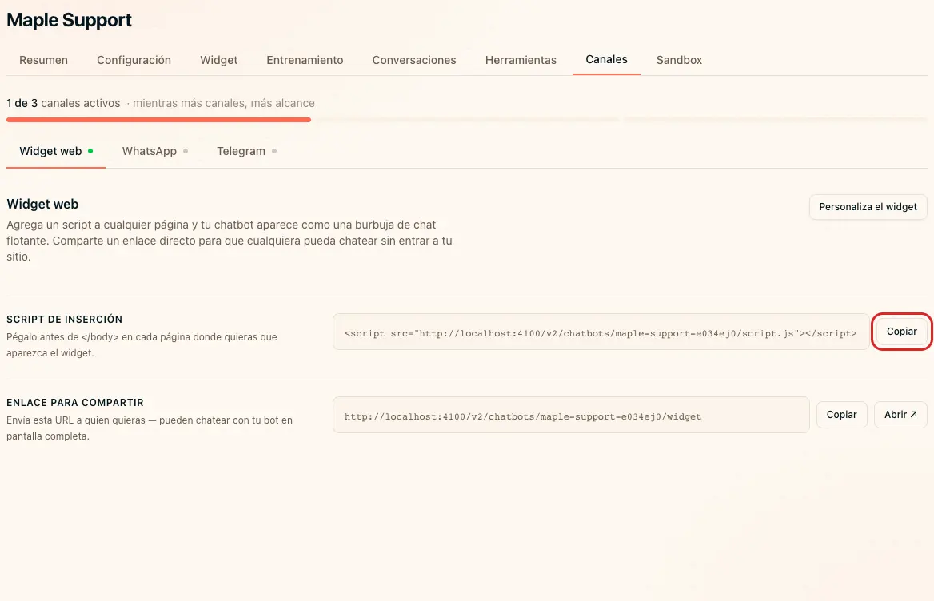The height and width of the screenshot is (601, 934).
Task: Click the ENLACE PARA COMPARTIR label
Action: pos(75,403)
